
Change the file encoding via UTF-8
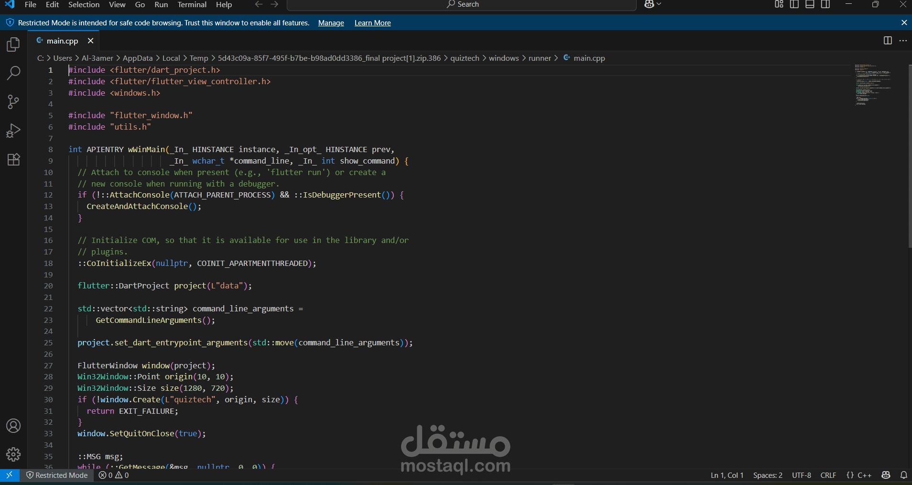[x=802, y=475]
